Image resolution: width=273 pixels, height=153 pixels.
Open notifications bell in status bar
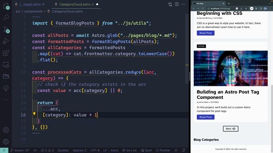click(x=183, y=150)
